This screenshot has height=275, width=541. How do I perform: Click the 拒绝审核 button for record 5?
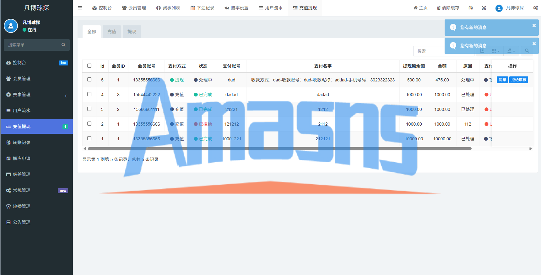519,80
